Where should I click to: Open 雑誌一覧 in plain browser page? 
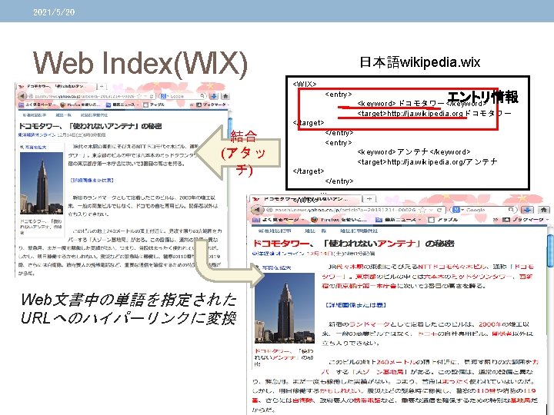[x=63, y=115]
